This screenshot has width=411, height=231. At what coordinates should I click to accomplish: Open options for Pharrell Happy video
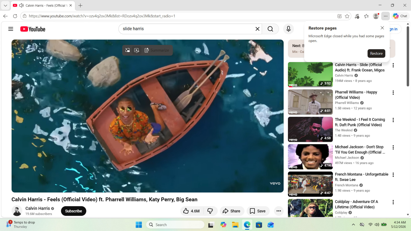(x=393, y=93)
